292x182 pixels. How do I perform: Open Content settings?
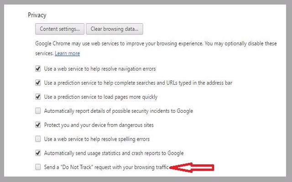click(x=60, y=29)
